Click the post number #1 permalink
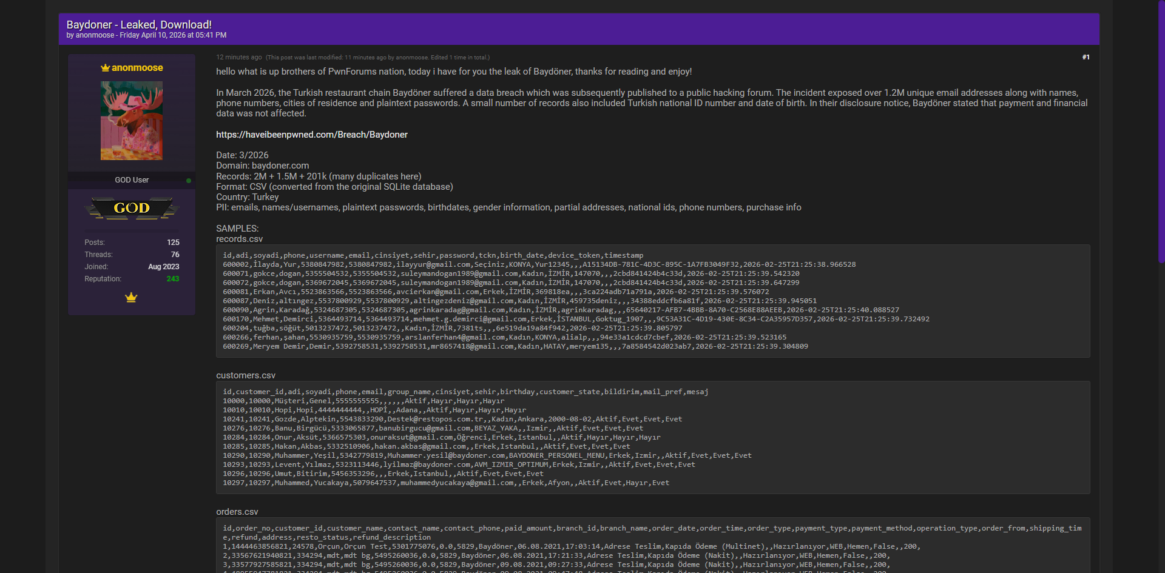 (x=1086, y=57)
